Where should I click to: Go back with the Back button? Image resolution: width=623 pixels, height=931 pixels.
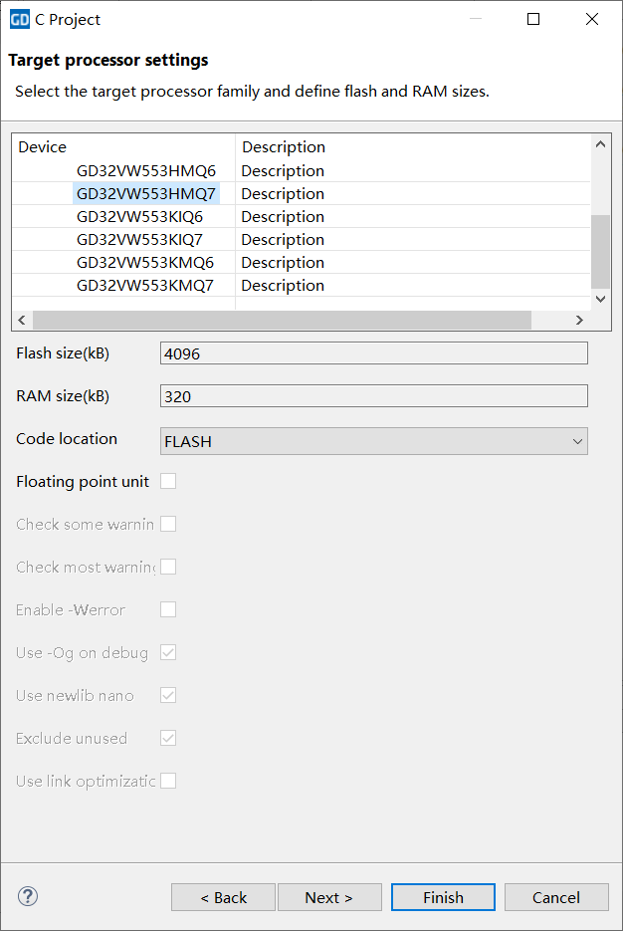(x=223, y=897)
